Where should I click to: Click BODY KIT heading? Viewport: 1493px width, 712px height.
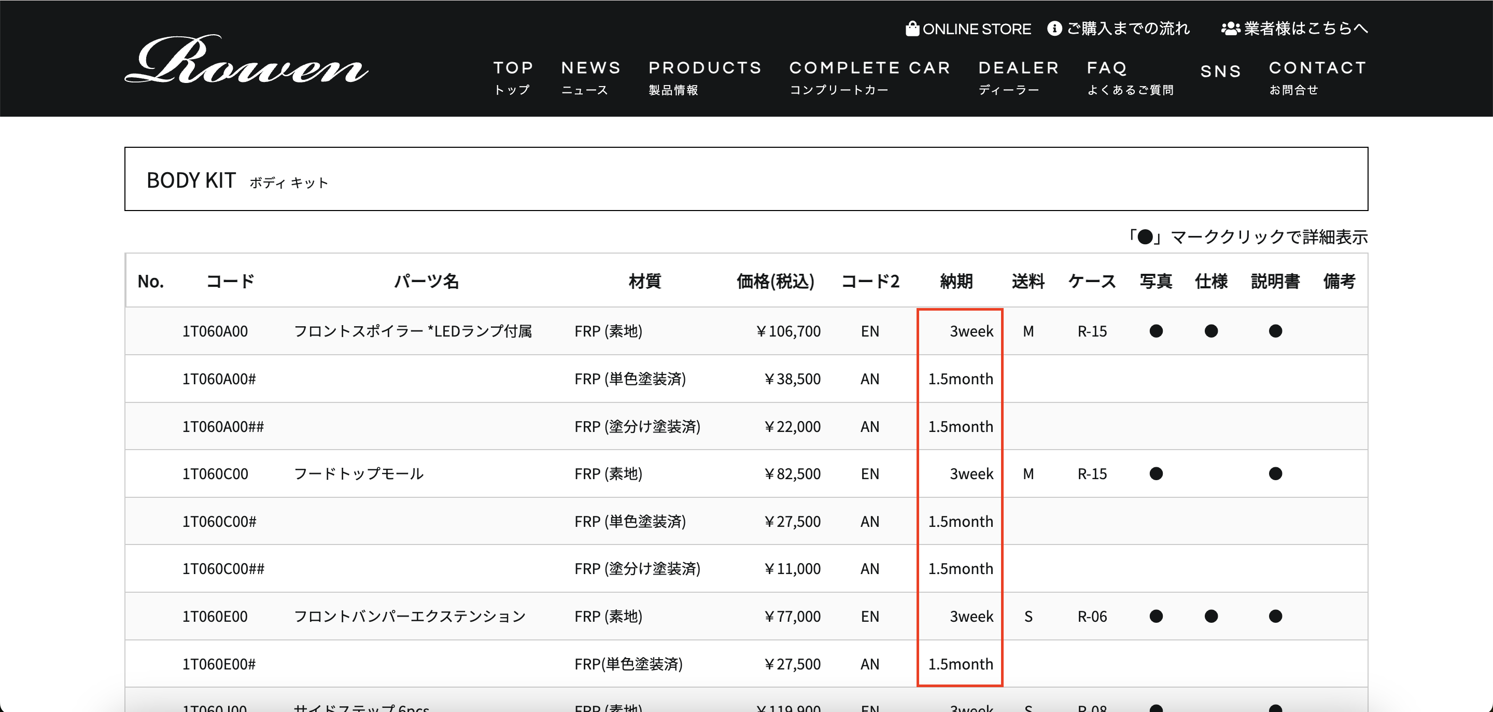click(x=191, y=180)
